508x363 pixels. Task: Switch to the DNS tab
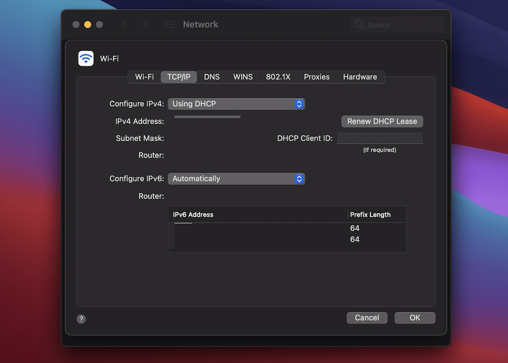[x=212, y=77]
